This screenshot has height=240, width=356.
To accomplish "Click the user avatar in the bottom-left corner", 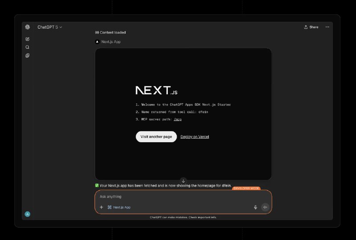I will pos(28,214).
